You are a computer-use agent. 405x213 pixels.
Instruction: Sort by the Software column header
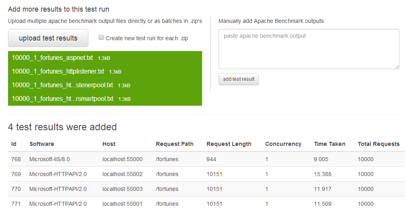[42, 144]
